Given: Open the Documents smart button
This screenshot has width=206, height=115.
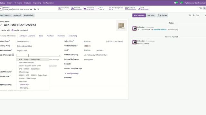Looking at the screenshot, I should tap(64, 9).
